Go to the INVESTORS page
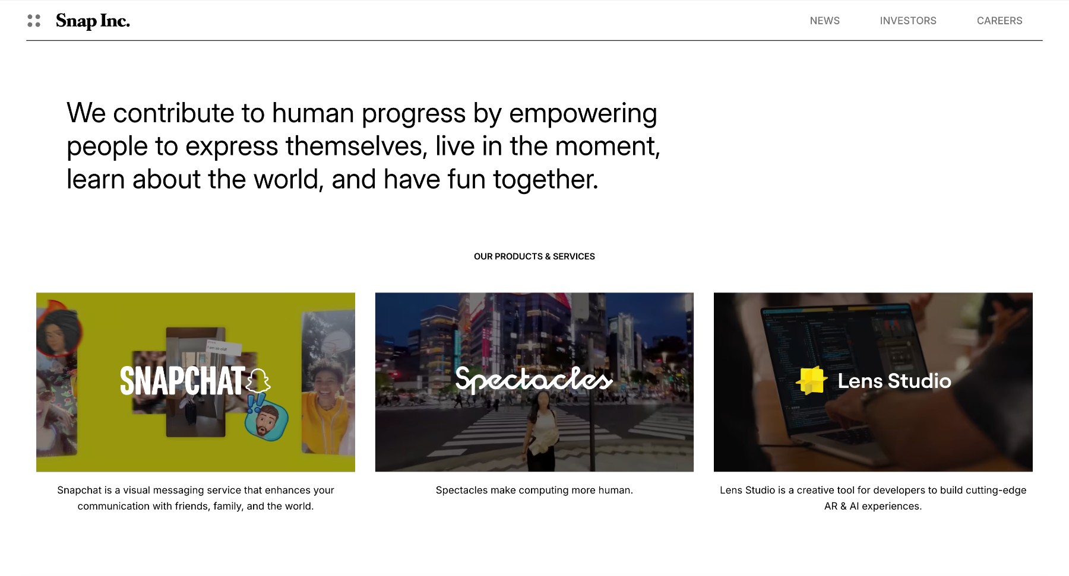The image size is (1069, 576). 907,21
